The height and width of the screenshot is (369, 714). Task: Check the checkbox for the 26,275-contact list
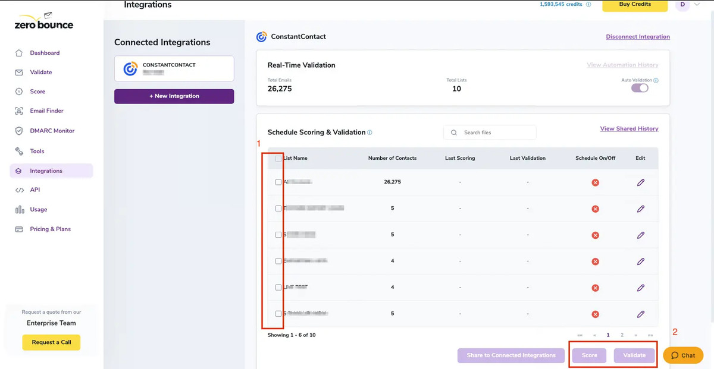278,182
